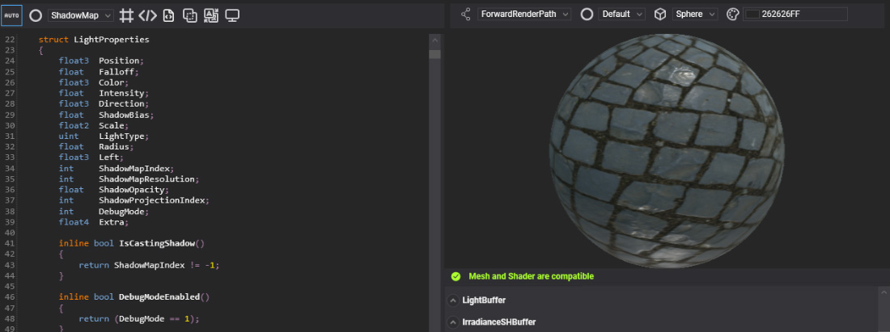
Task: Click the 262626FF hex color field
Action: pos(803,15)
